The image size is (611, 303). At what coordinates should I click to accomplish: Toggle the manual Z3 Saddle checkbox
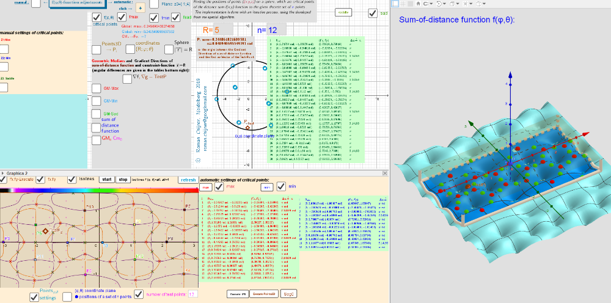(4, 87)
